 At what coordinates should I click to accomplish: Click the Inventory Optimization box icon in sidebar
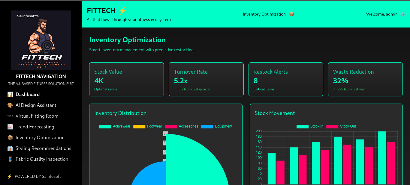click(x=10, y=138)
